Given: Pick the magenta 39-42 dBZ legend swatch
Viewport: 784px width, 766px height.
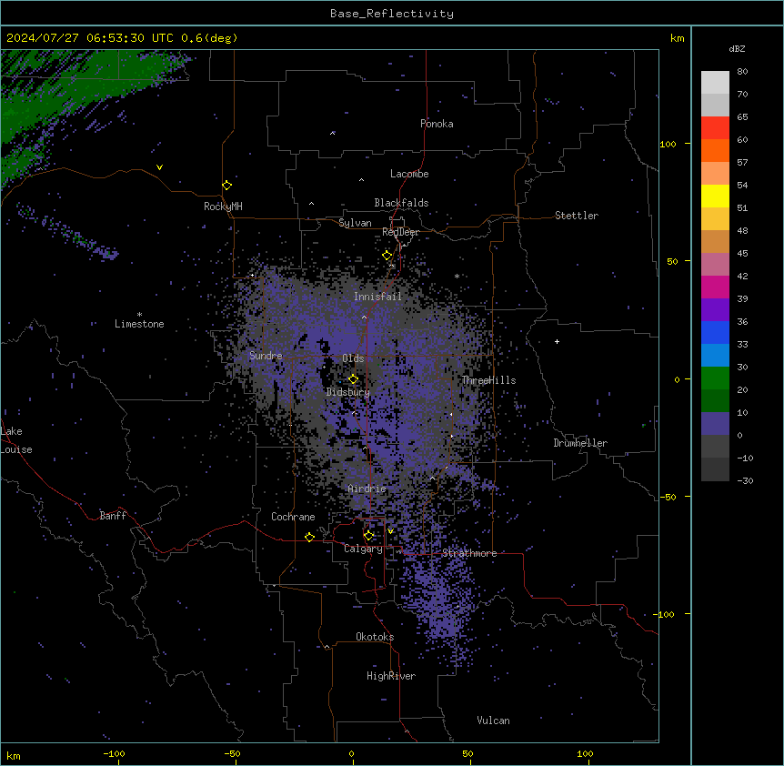Looking at the screenshot, I should 715,287.
